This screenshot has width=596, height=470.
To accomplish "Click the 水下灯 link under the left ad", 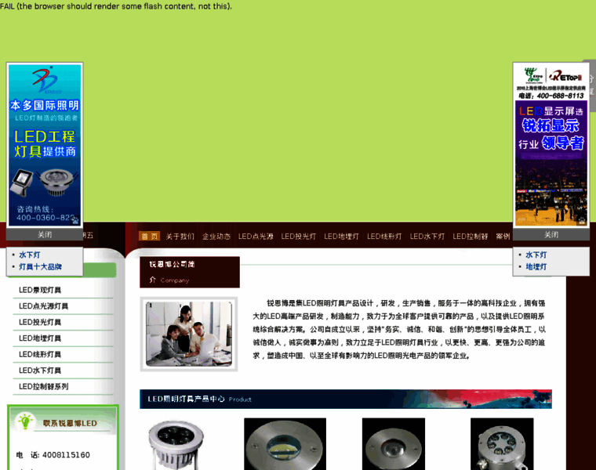I will pos(29,255).
